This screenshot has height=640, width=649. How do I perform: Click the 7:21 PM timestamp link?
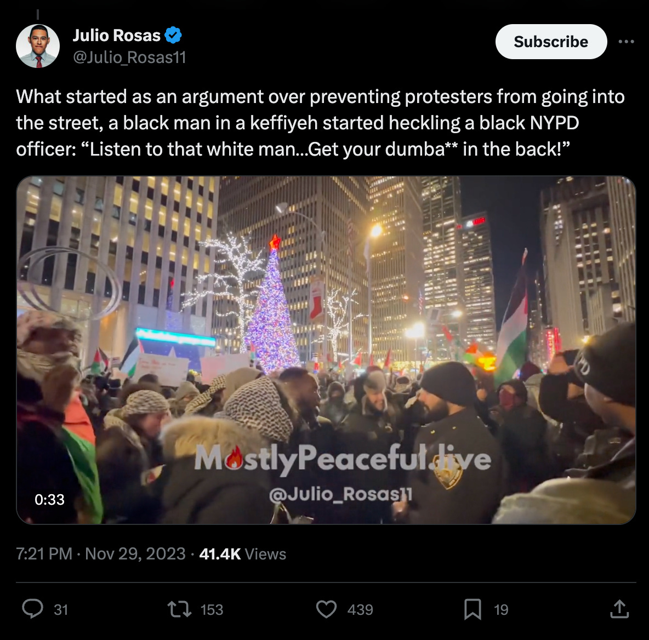click(44, 553)
